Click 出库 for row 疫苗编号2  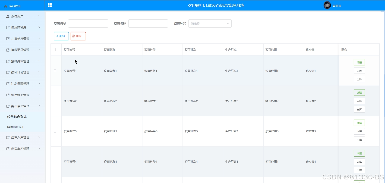359,110
